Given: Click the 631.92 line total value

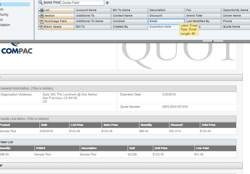Looking at the screenshot, I should pos(199,154).
